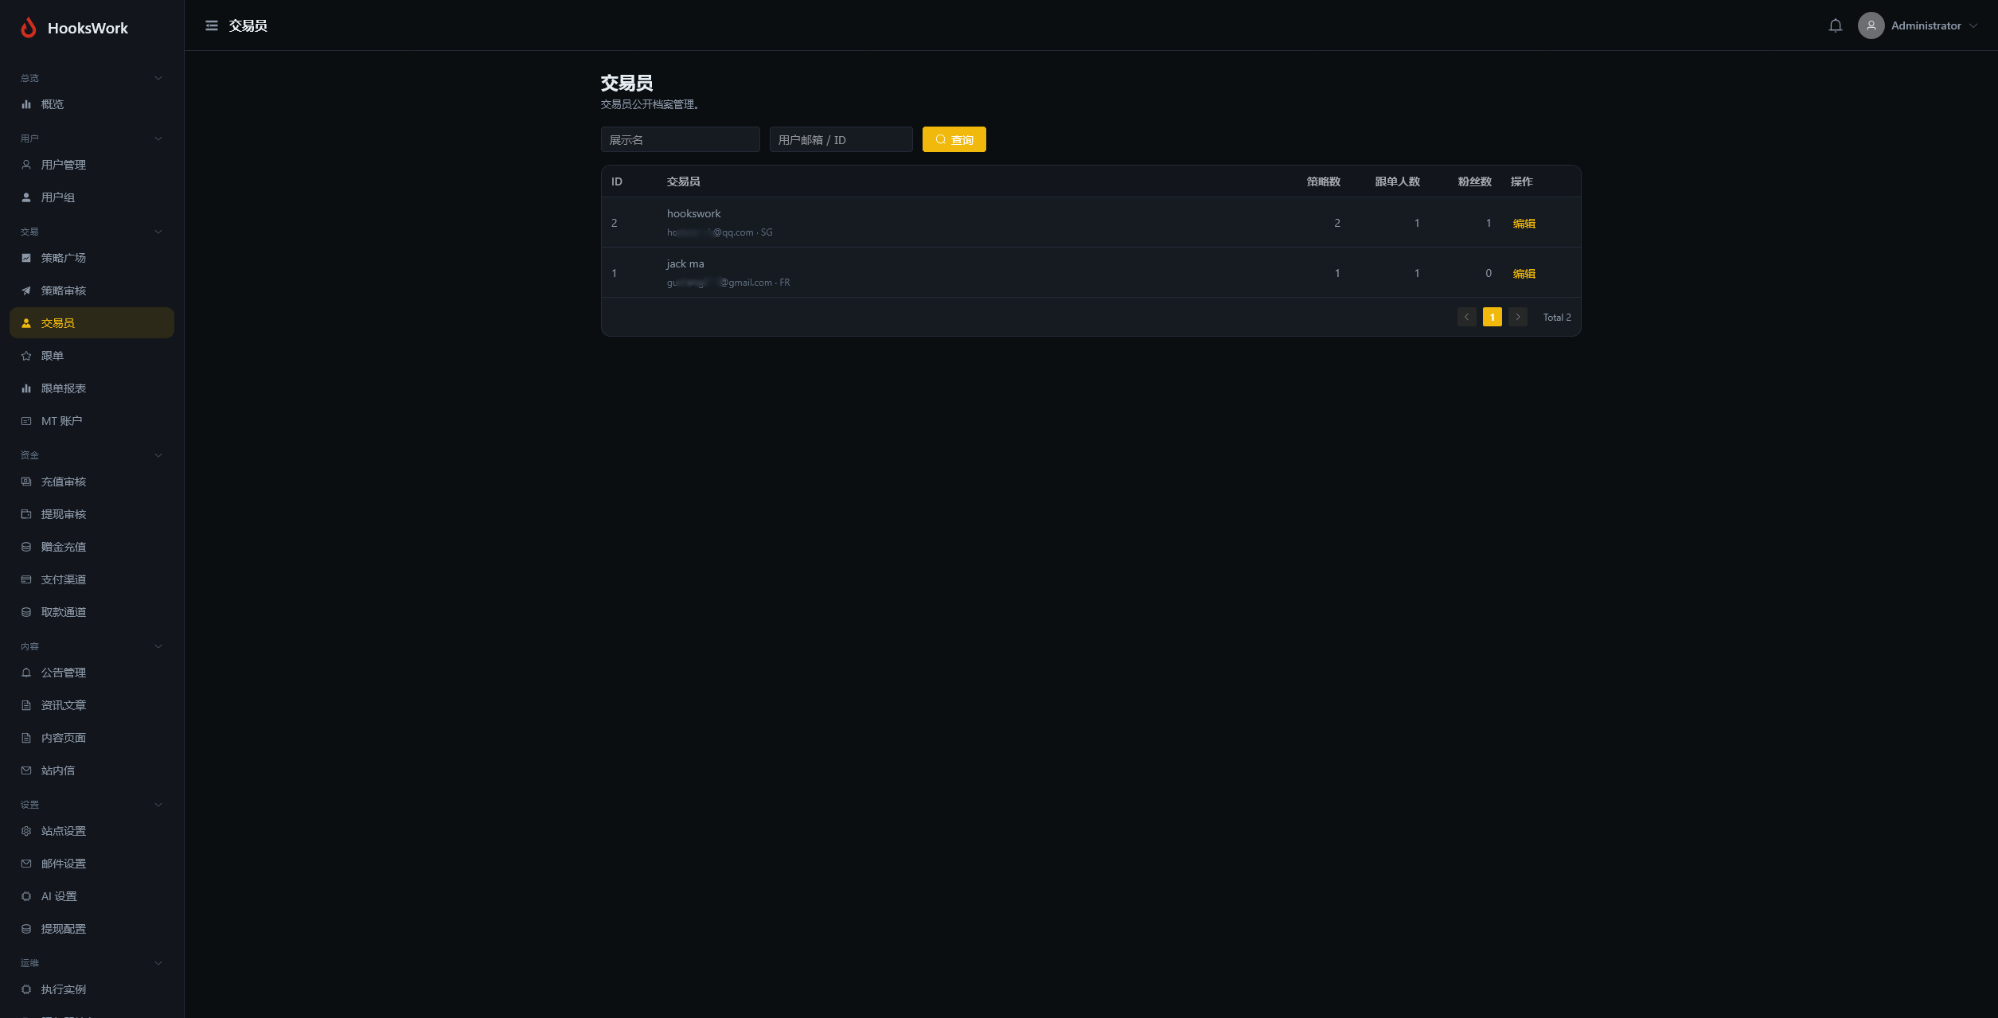Viewport: 1998px width, 1018px height.
Task: Click the 策略审核 paper plane icon
Action: pos(26,291)
